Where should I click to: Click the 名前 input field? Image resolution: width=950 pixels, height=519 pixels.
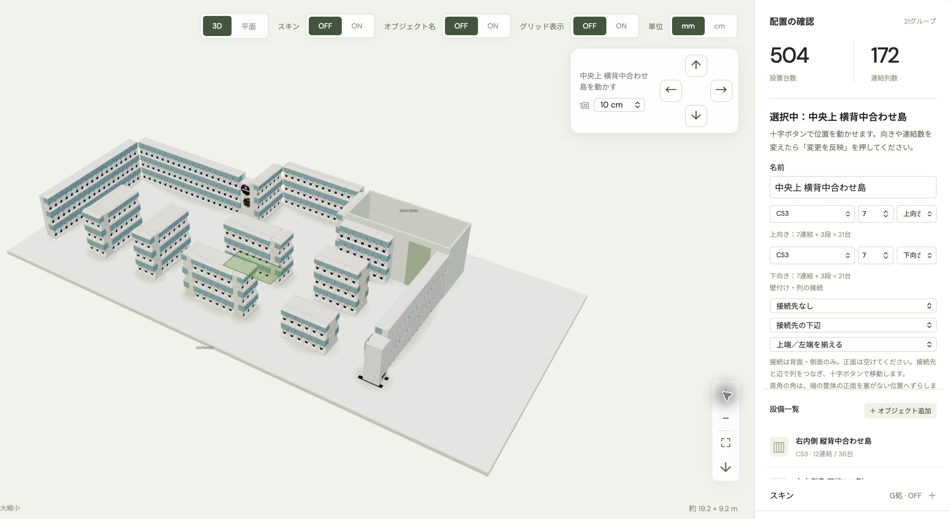click(853, 187)
